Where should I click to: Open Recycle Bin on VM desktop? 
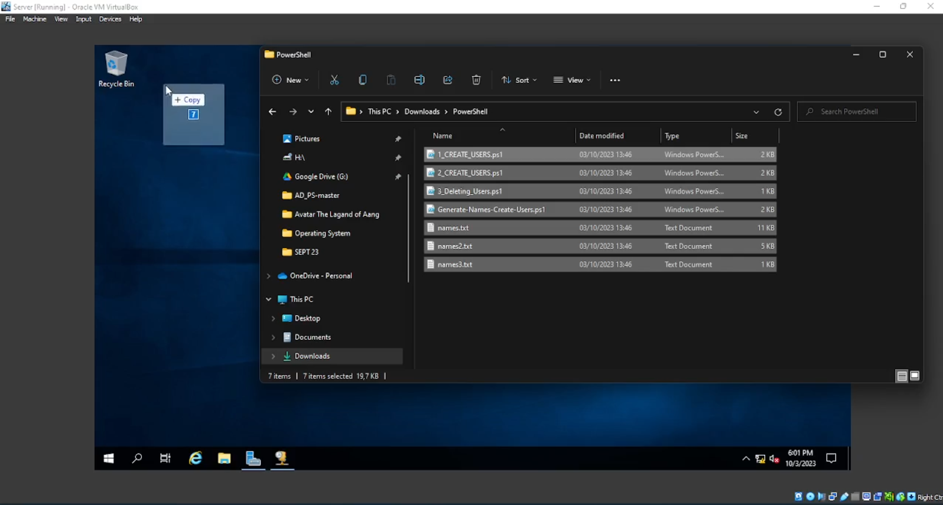tap(116, 69)
